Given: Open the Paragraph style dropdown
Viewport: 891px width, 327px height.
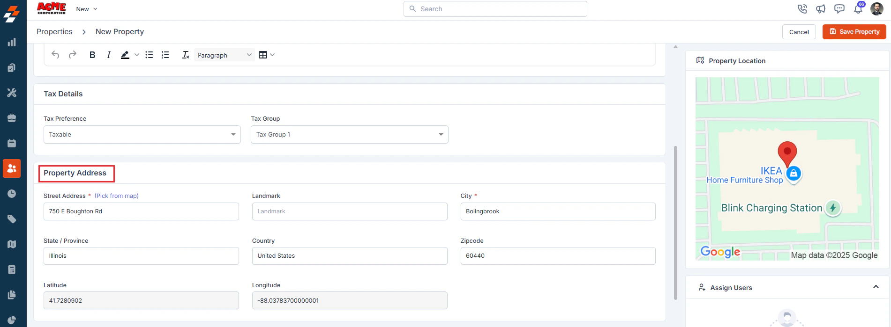Looking at the screenshot, I should [225, 55].
